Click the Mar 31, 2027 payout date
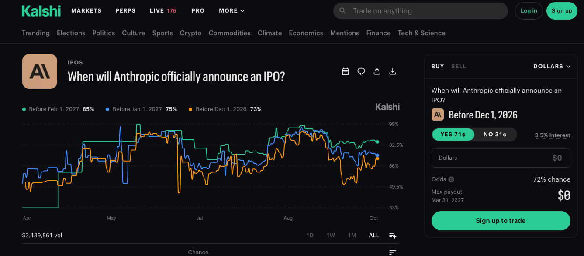The width and height of the screenshot is (584, 256). click(448, 200)
